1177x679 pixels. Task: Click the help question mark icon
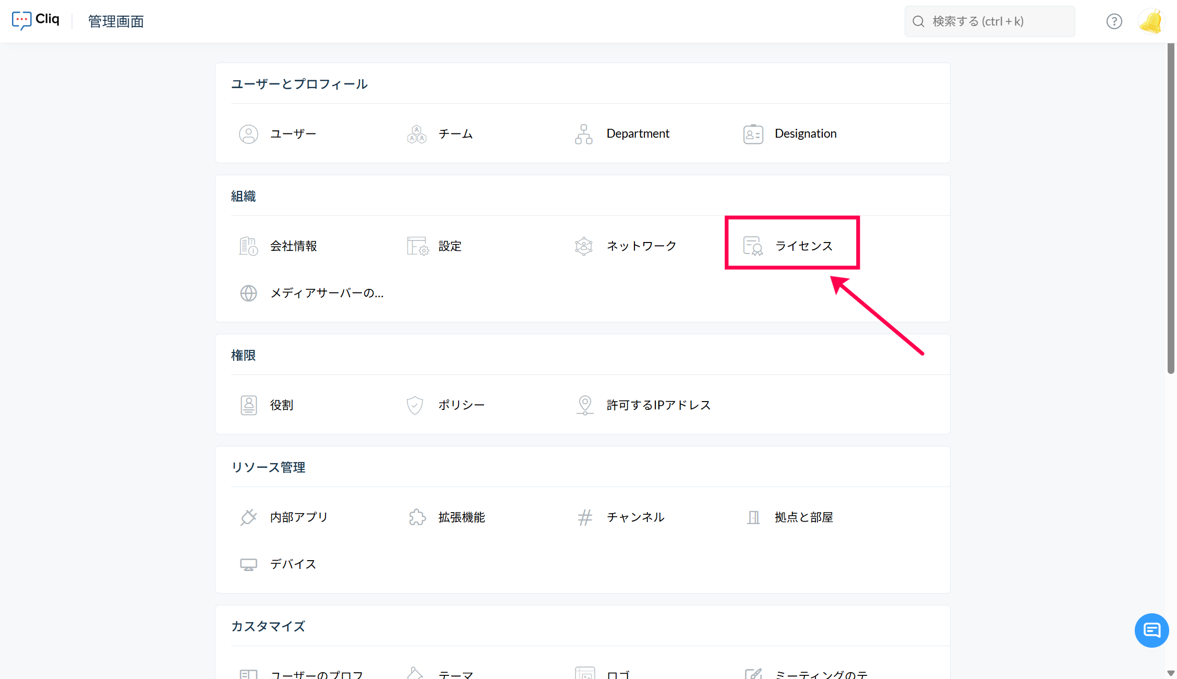click(1114, 21)
